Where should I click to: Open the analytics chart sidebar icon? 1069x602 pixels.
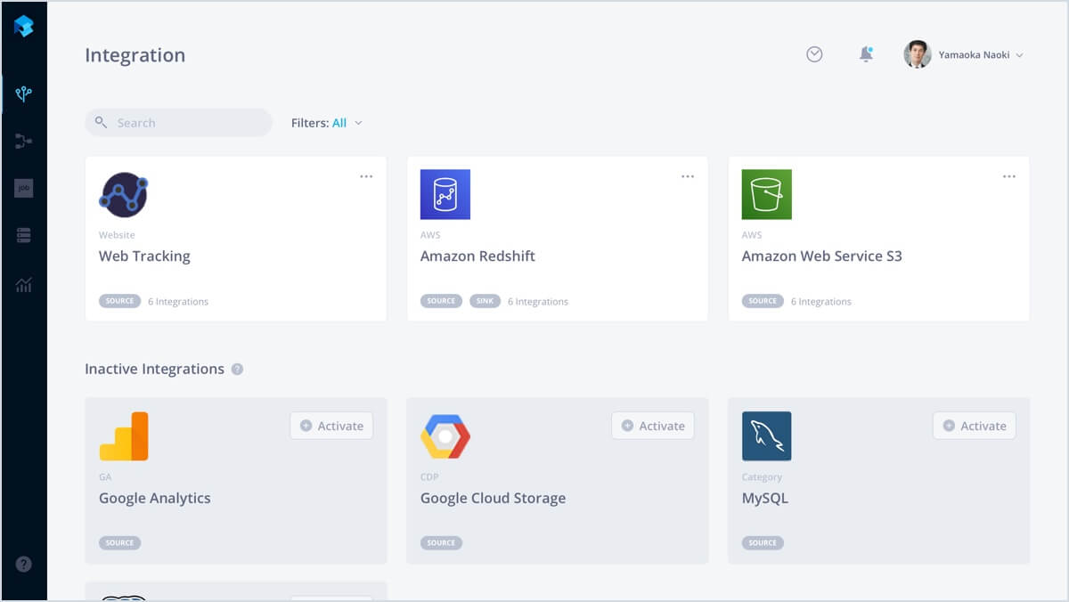[24, 285]
